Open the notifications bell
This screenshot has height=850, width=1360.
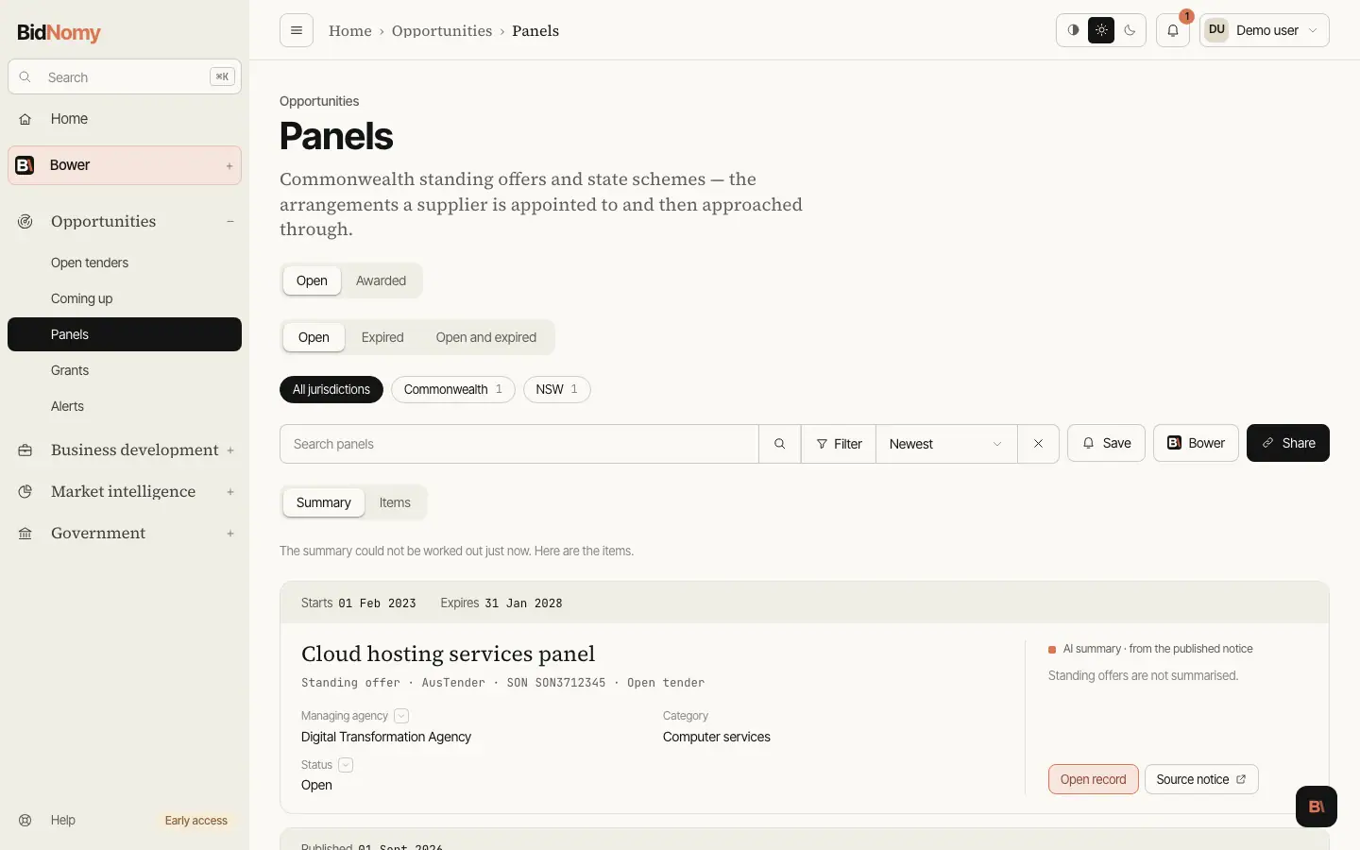[1173, 30]
